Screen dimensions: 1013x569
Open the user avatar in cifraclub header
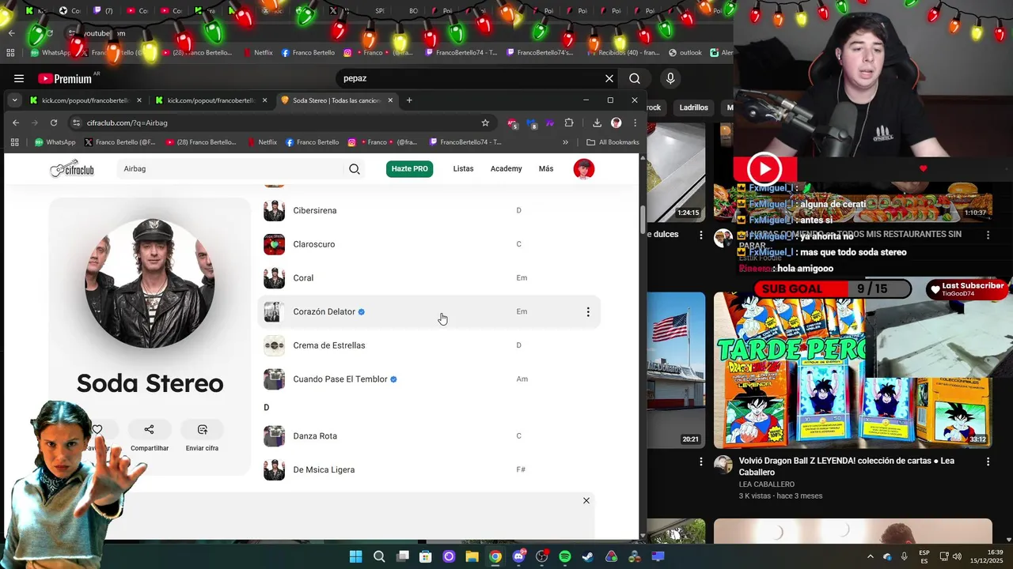coord(584,169)
